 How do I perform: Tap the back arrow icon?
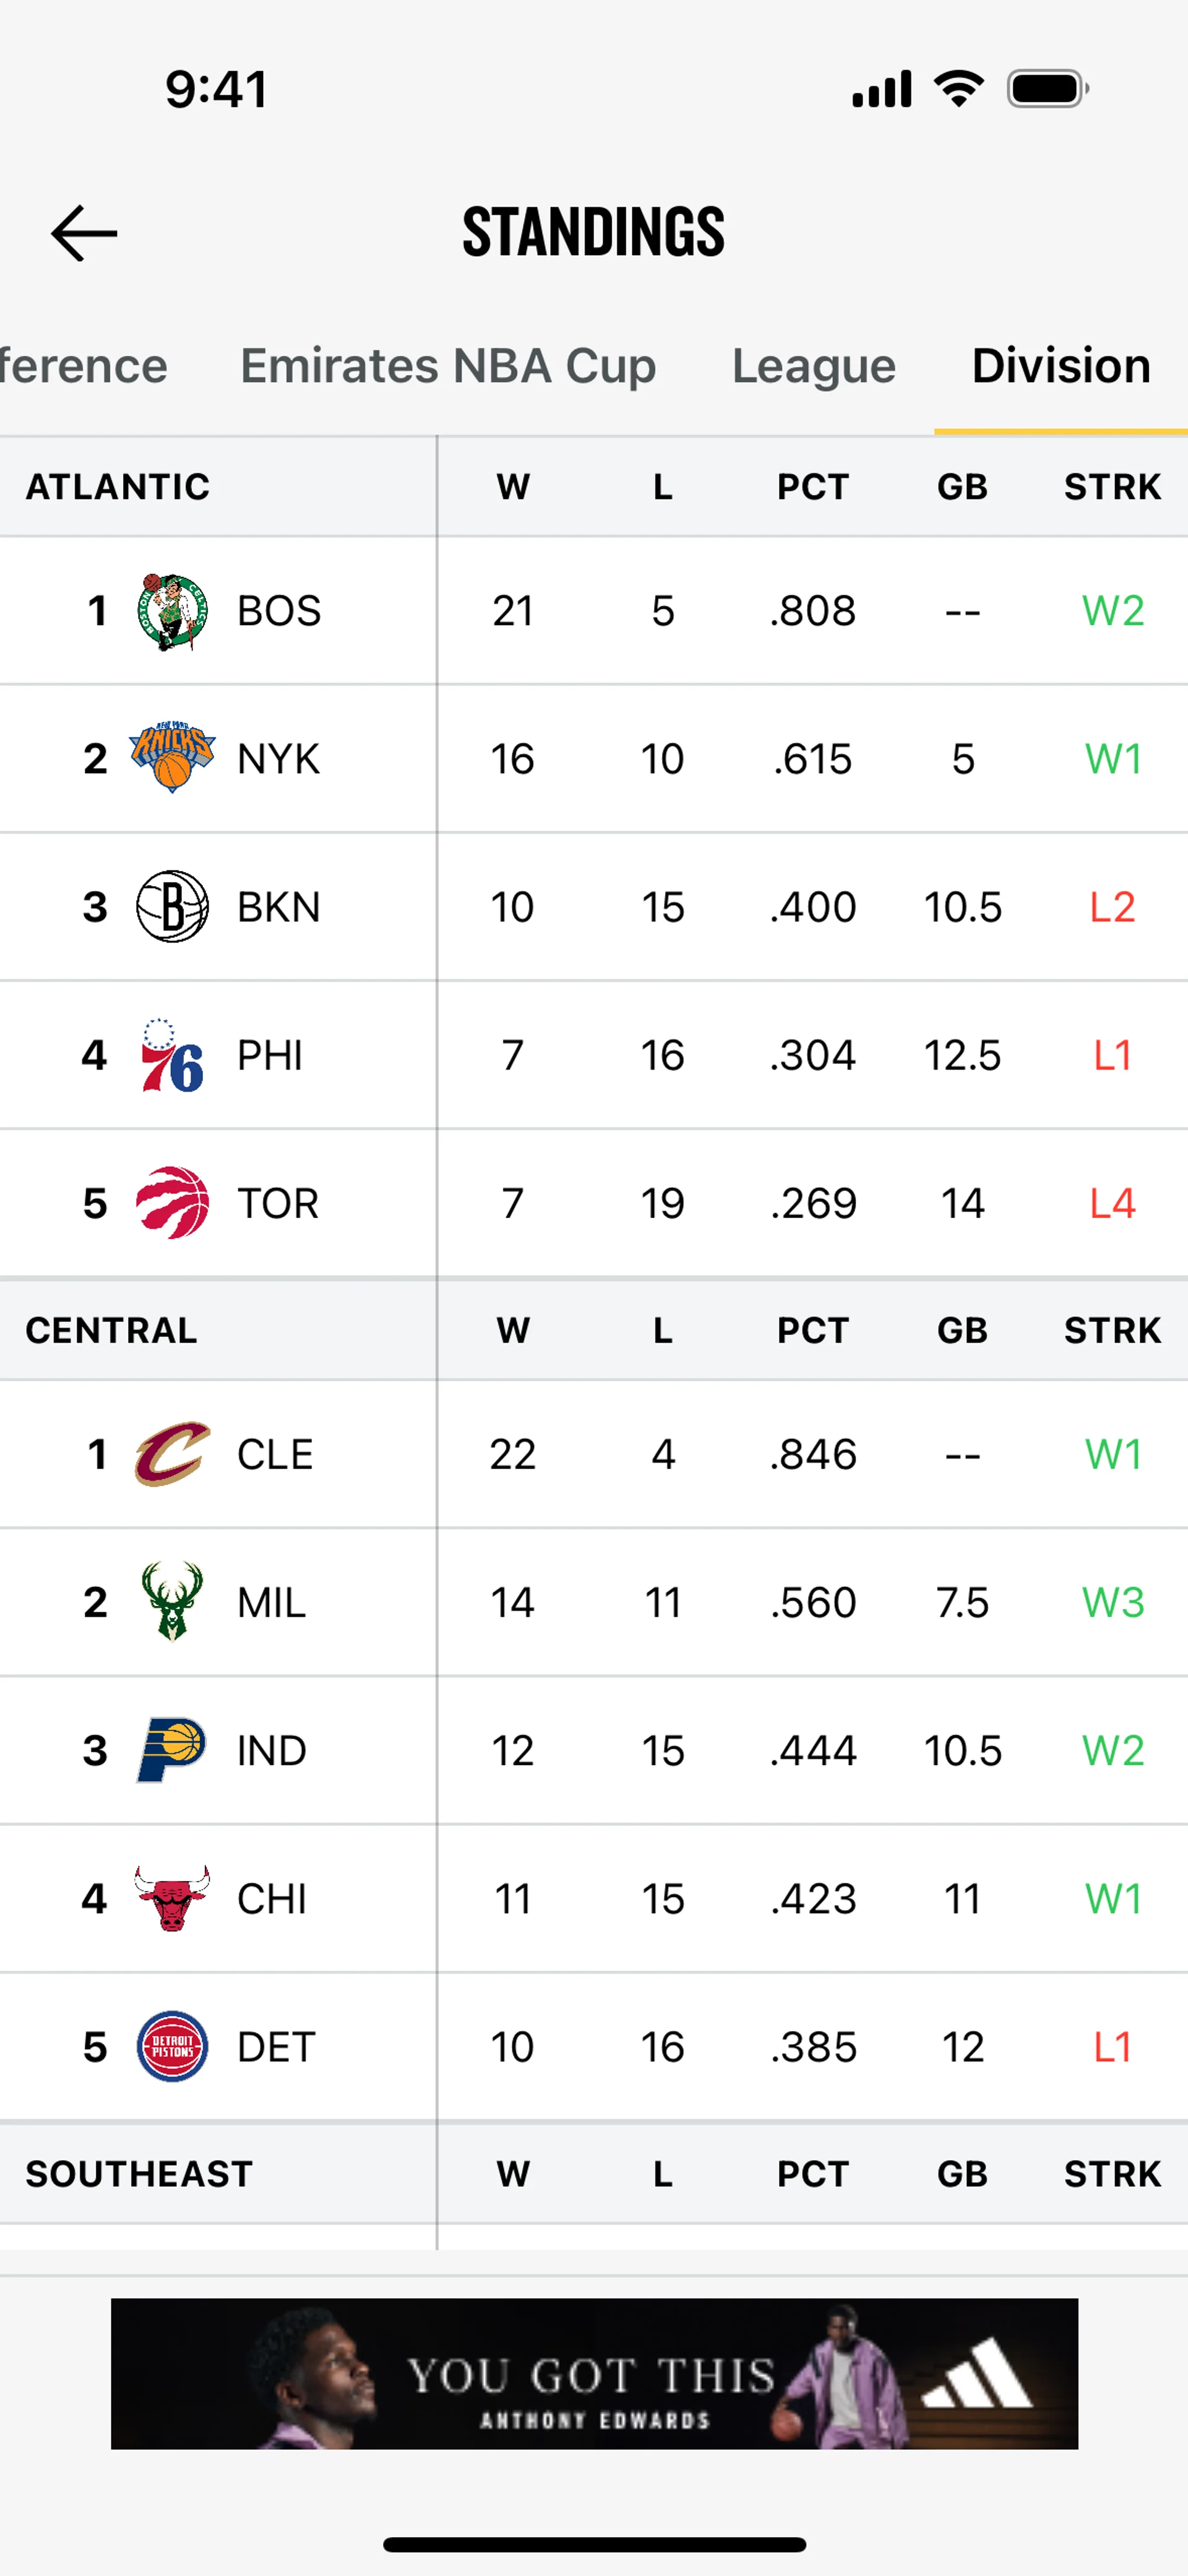tap(84, 233)
